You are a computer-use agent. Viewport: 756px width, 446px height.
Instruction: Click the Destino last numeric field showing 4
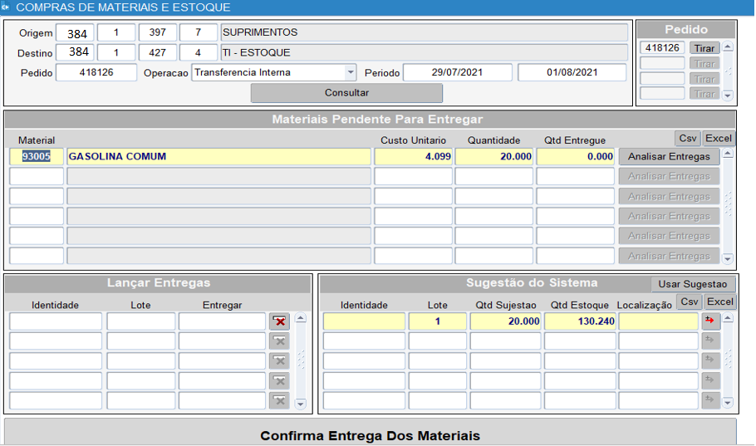[199, 52]
